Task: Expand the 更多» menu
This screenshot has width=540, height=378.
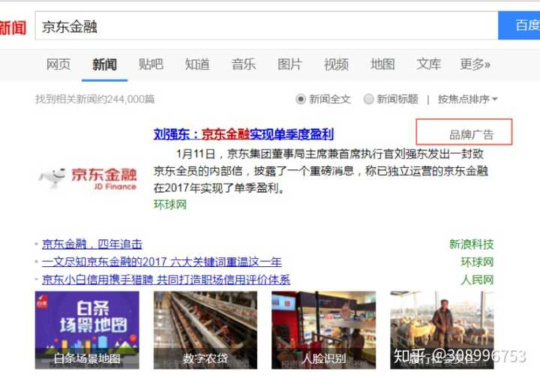Action: [475, 64]
